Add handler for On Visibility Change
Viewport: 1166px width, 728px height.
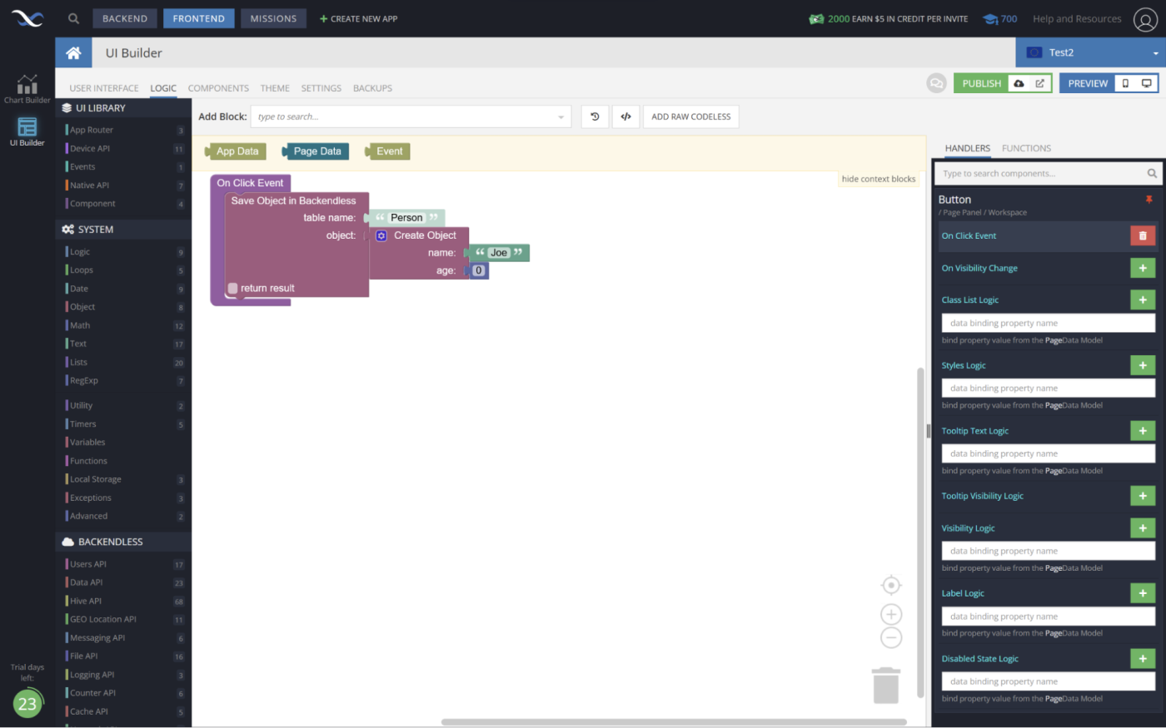[x=1142, y=268]
